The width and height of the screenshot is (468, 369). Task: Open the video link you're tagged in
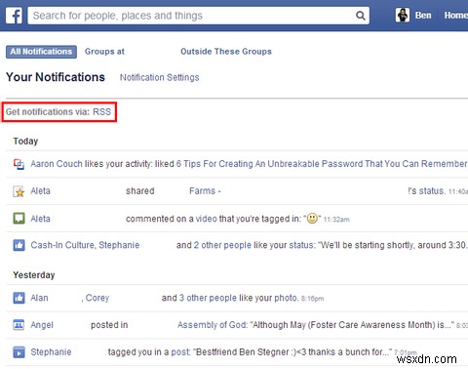coord(206,219)
